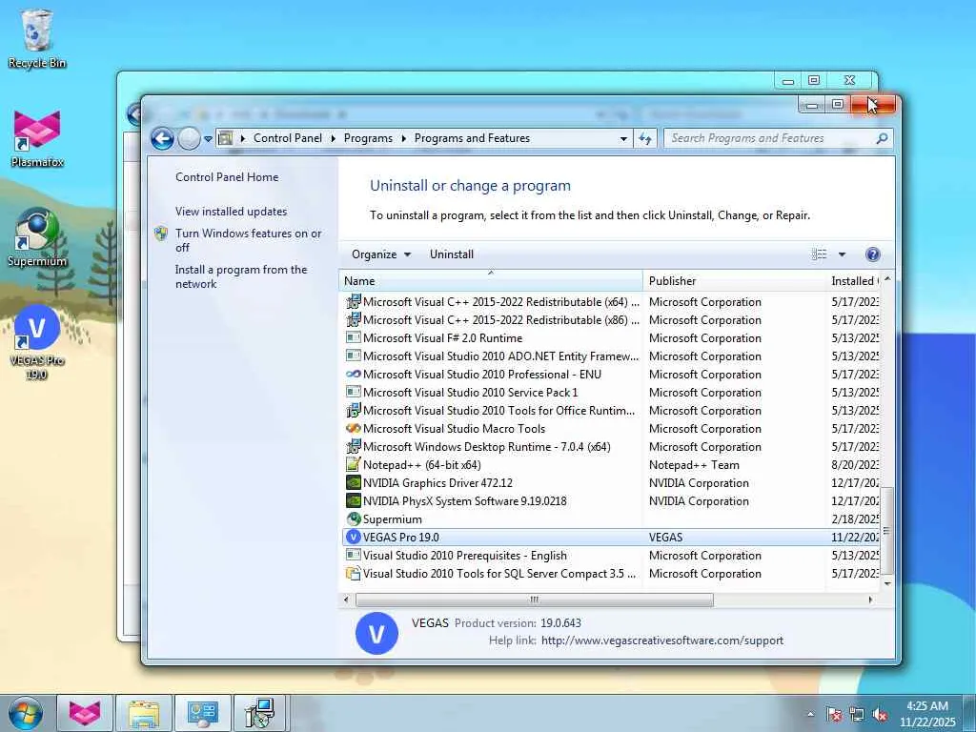This screenshot has height=732, width=976.
Task: Close the Programs and Features window
Action: pyautogui.click(x=873, y=105)
